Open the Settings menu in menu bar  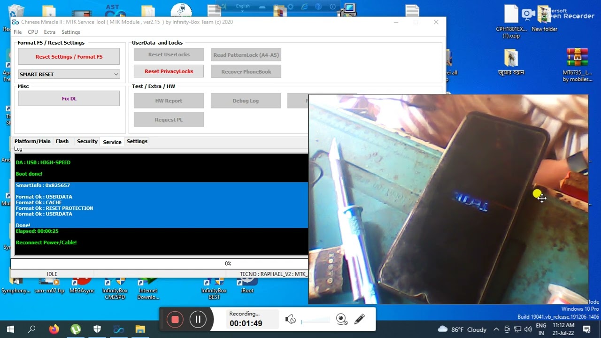click(71, 32)
